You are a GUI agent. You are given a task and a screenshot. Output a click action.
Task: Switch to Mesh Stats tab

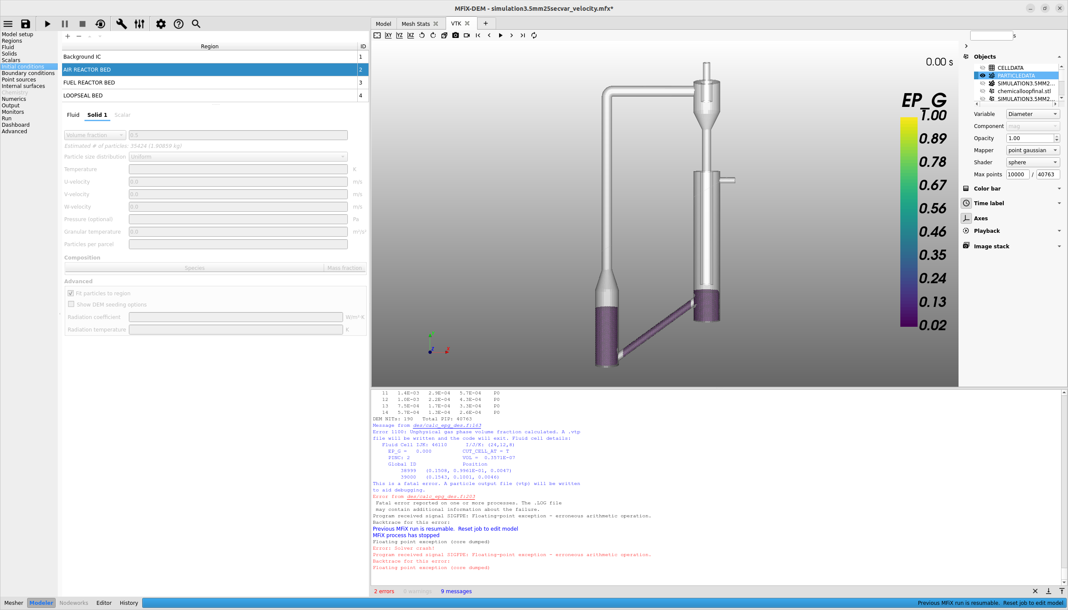pyautogui.click(x=415, y=24)
